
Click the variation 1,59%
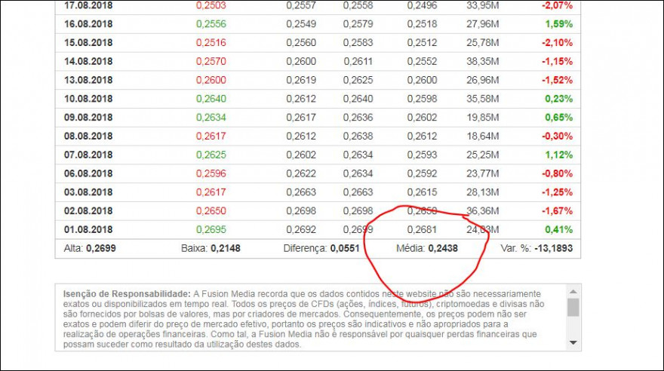(x=559, y=24)
